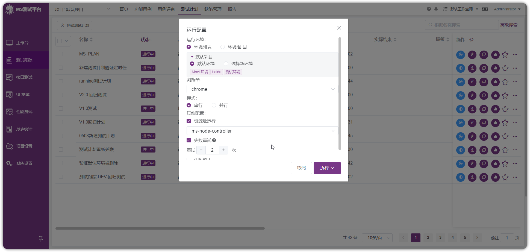Select 选择新环境 radio option
Image resolution: width=530 pixels, height=252 pixels.
point(238,63)
